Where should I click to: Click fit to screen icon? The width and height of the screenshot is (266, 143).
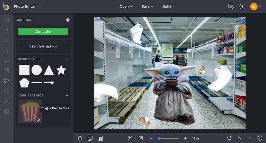130,138
